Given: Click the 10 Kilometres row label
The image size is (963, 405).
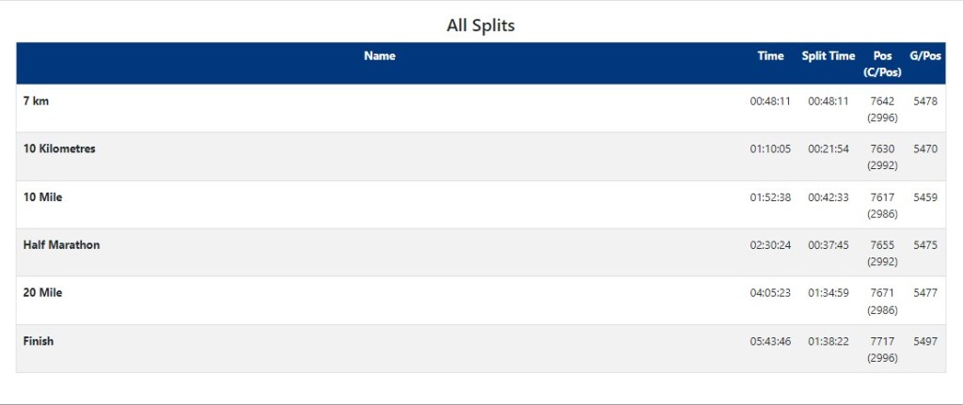Looking at the screenshot, I should point(59,148).
